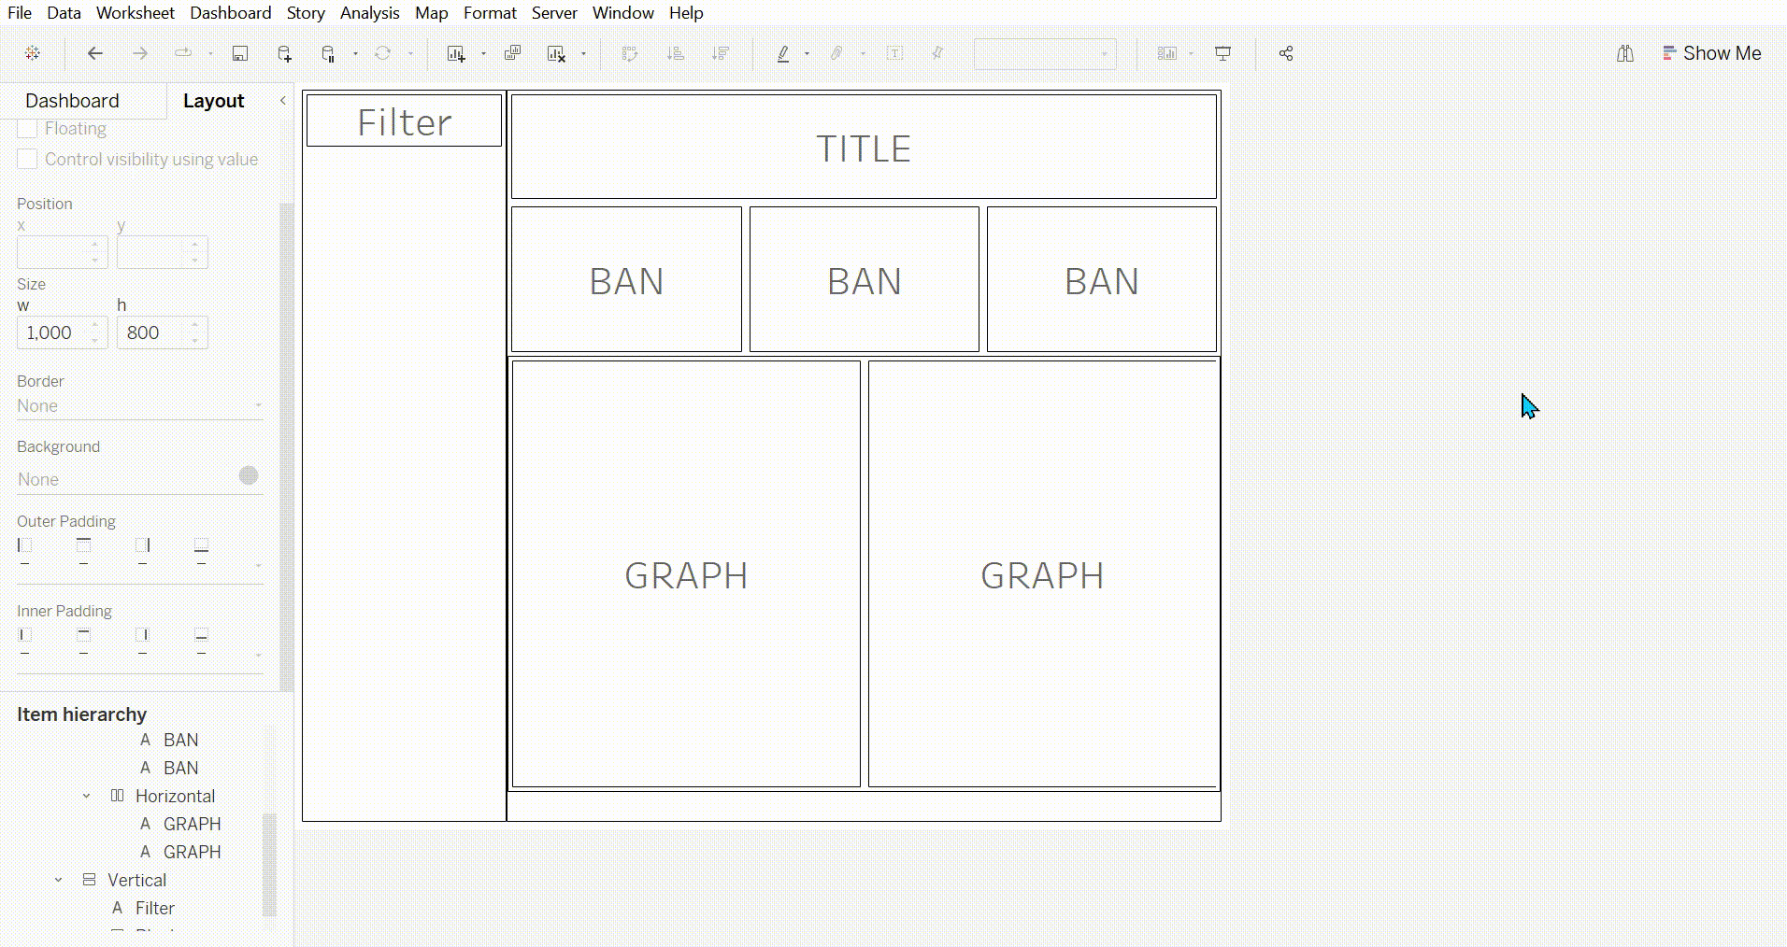Click the Item hierarchy scrollbar
The width and height of the screenshot is (1787, 947).
point(269,864)
